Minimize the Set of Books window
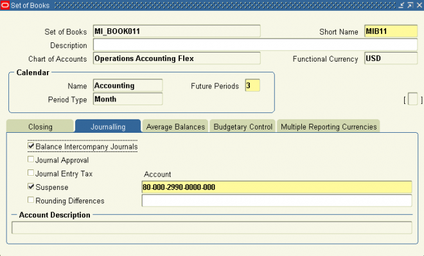Viewport: 424px width, 256px height. tap(402, 5)
